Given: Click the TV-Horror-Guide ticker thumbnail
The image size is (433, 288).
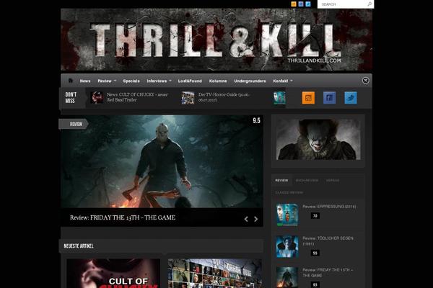Looking at the screenshot, I should click(x=188, y=98).
